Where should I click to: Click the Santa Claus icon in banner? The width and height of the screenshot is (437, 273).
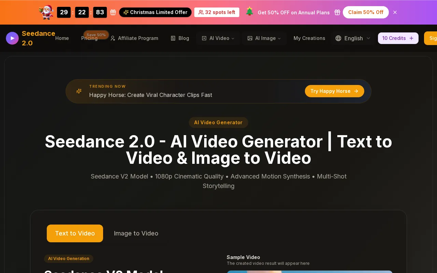pyautogui.click(x=46, y=12)
